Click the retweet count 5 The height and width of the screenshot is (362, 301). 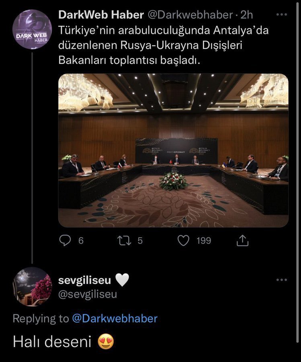(x=140, y=241)
